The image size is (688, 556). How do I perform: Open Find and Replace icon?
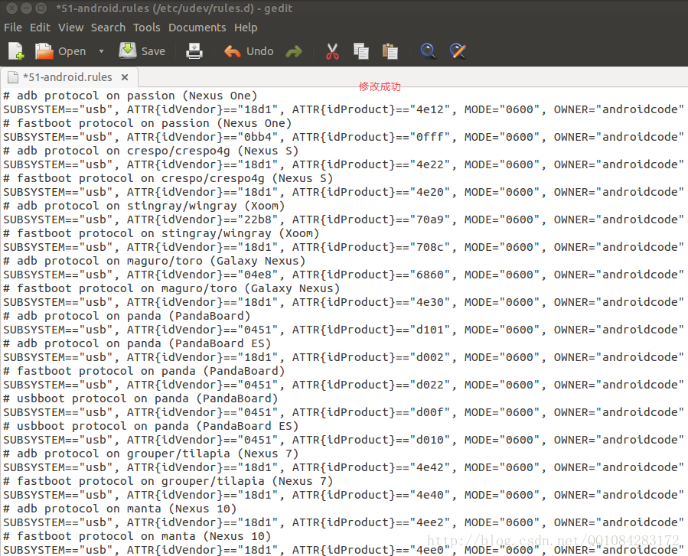coord(458,51)
